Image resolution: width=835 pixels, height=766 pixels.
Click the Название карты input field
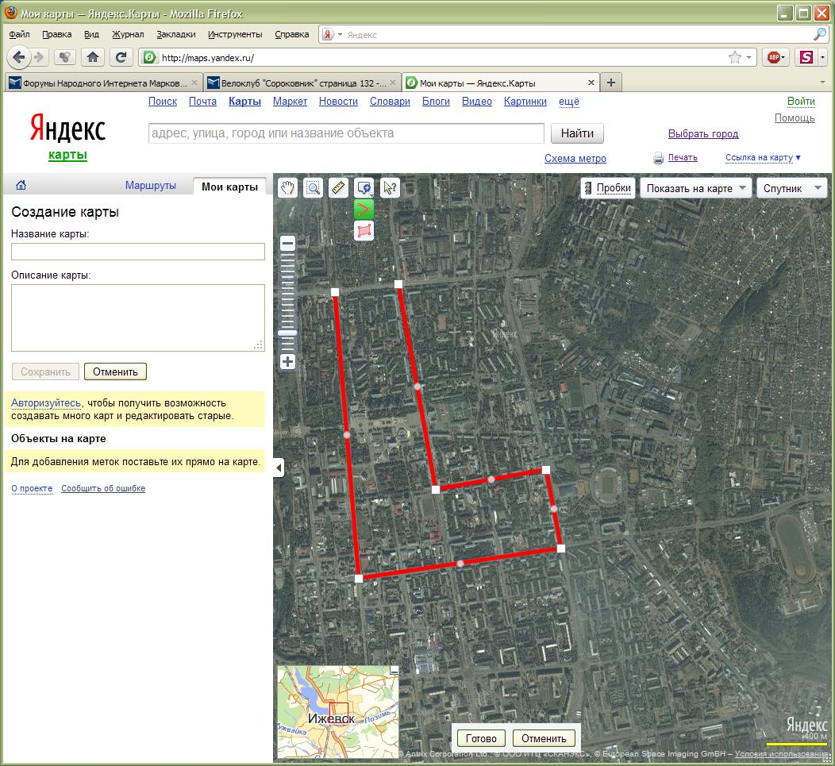pos(138,252)
